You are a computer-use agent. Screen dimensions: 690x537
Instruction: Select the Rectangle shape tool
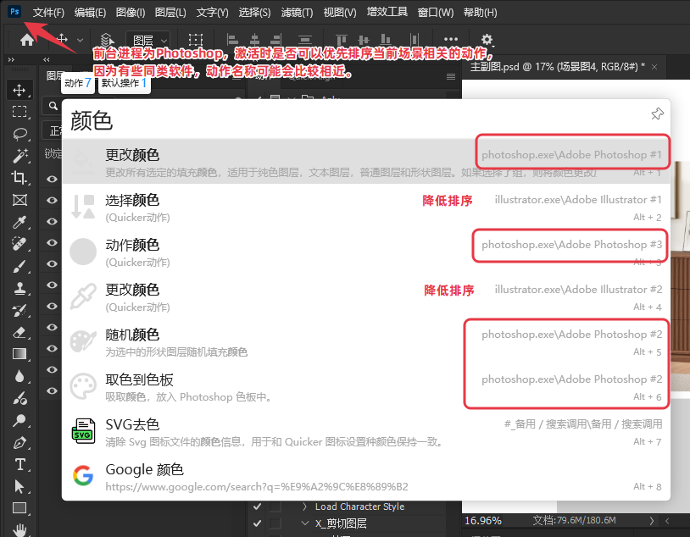(x=19, y=508)
